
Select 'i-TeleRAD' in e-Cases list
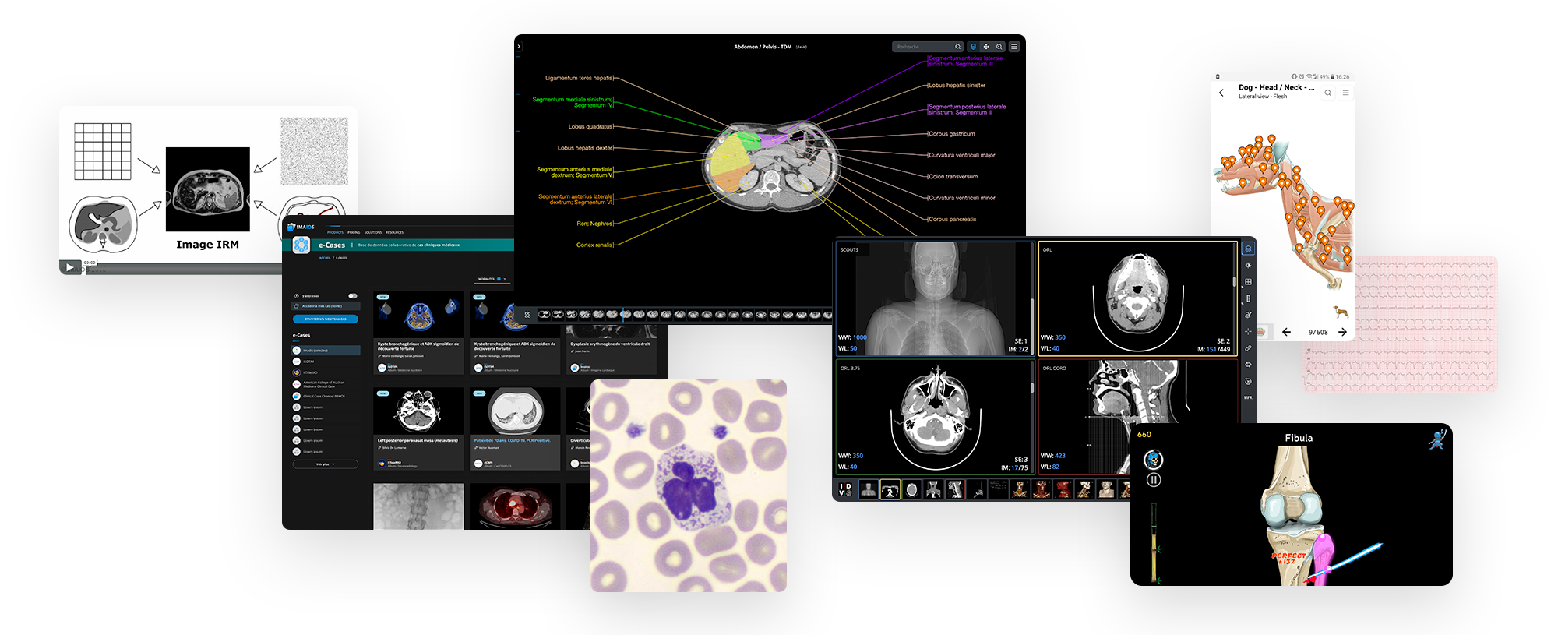pyautogui.click(x=326, y=372)
